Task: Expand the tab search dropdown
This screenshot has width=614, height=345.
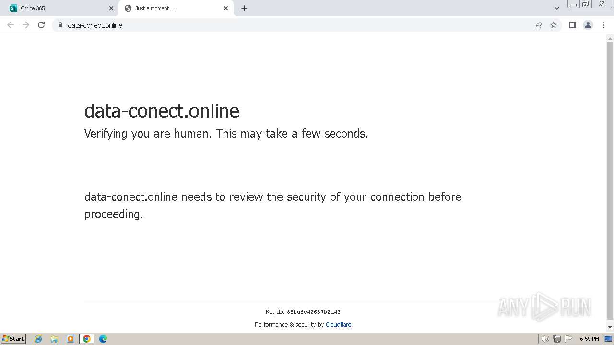Action: tap(557, 8)
